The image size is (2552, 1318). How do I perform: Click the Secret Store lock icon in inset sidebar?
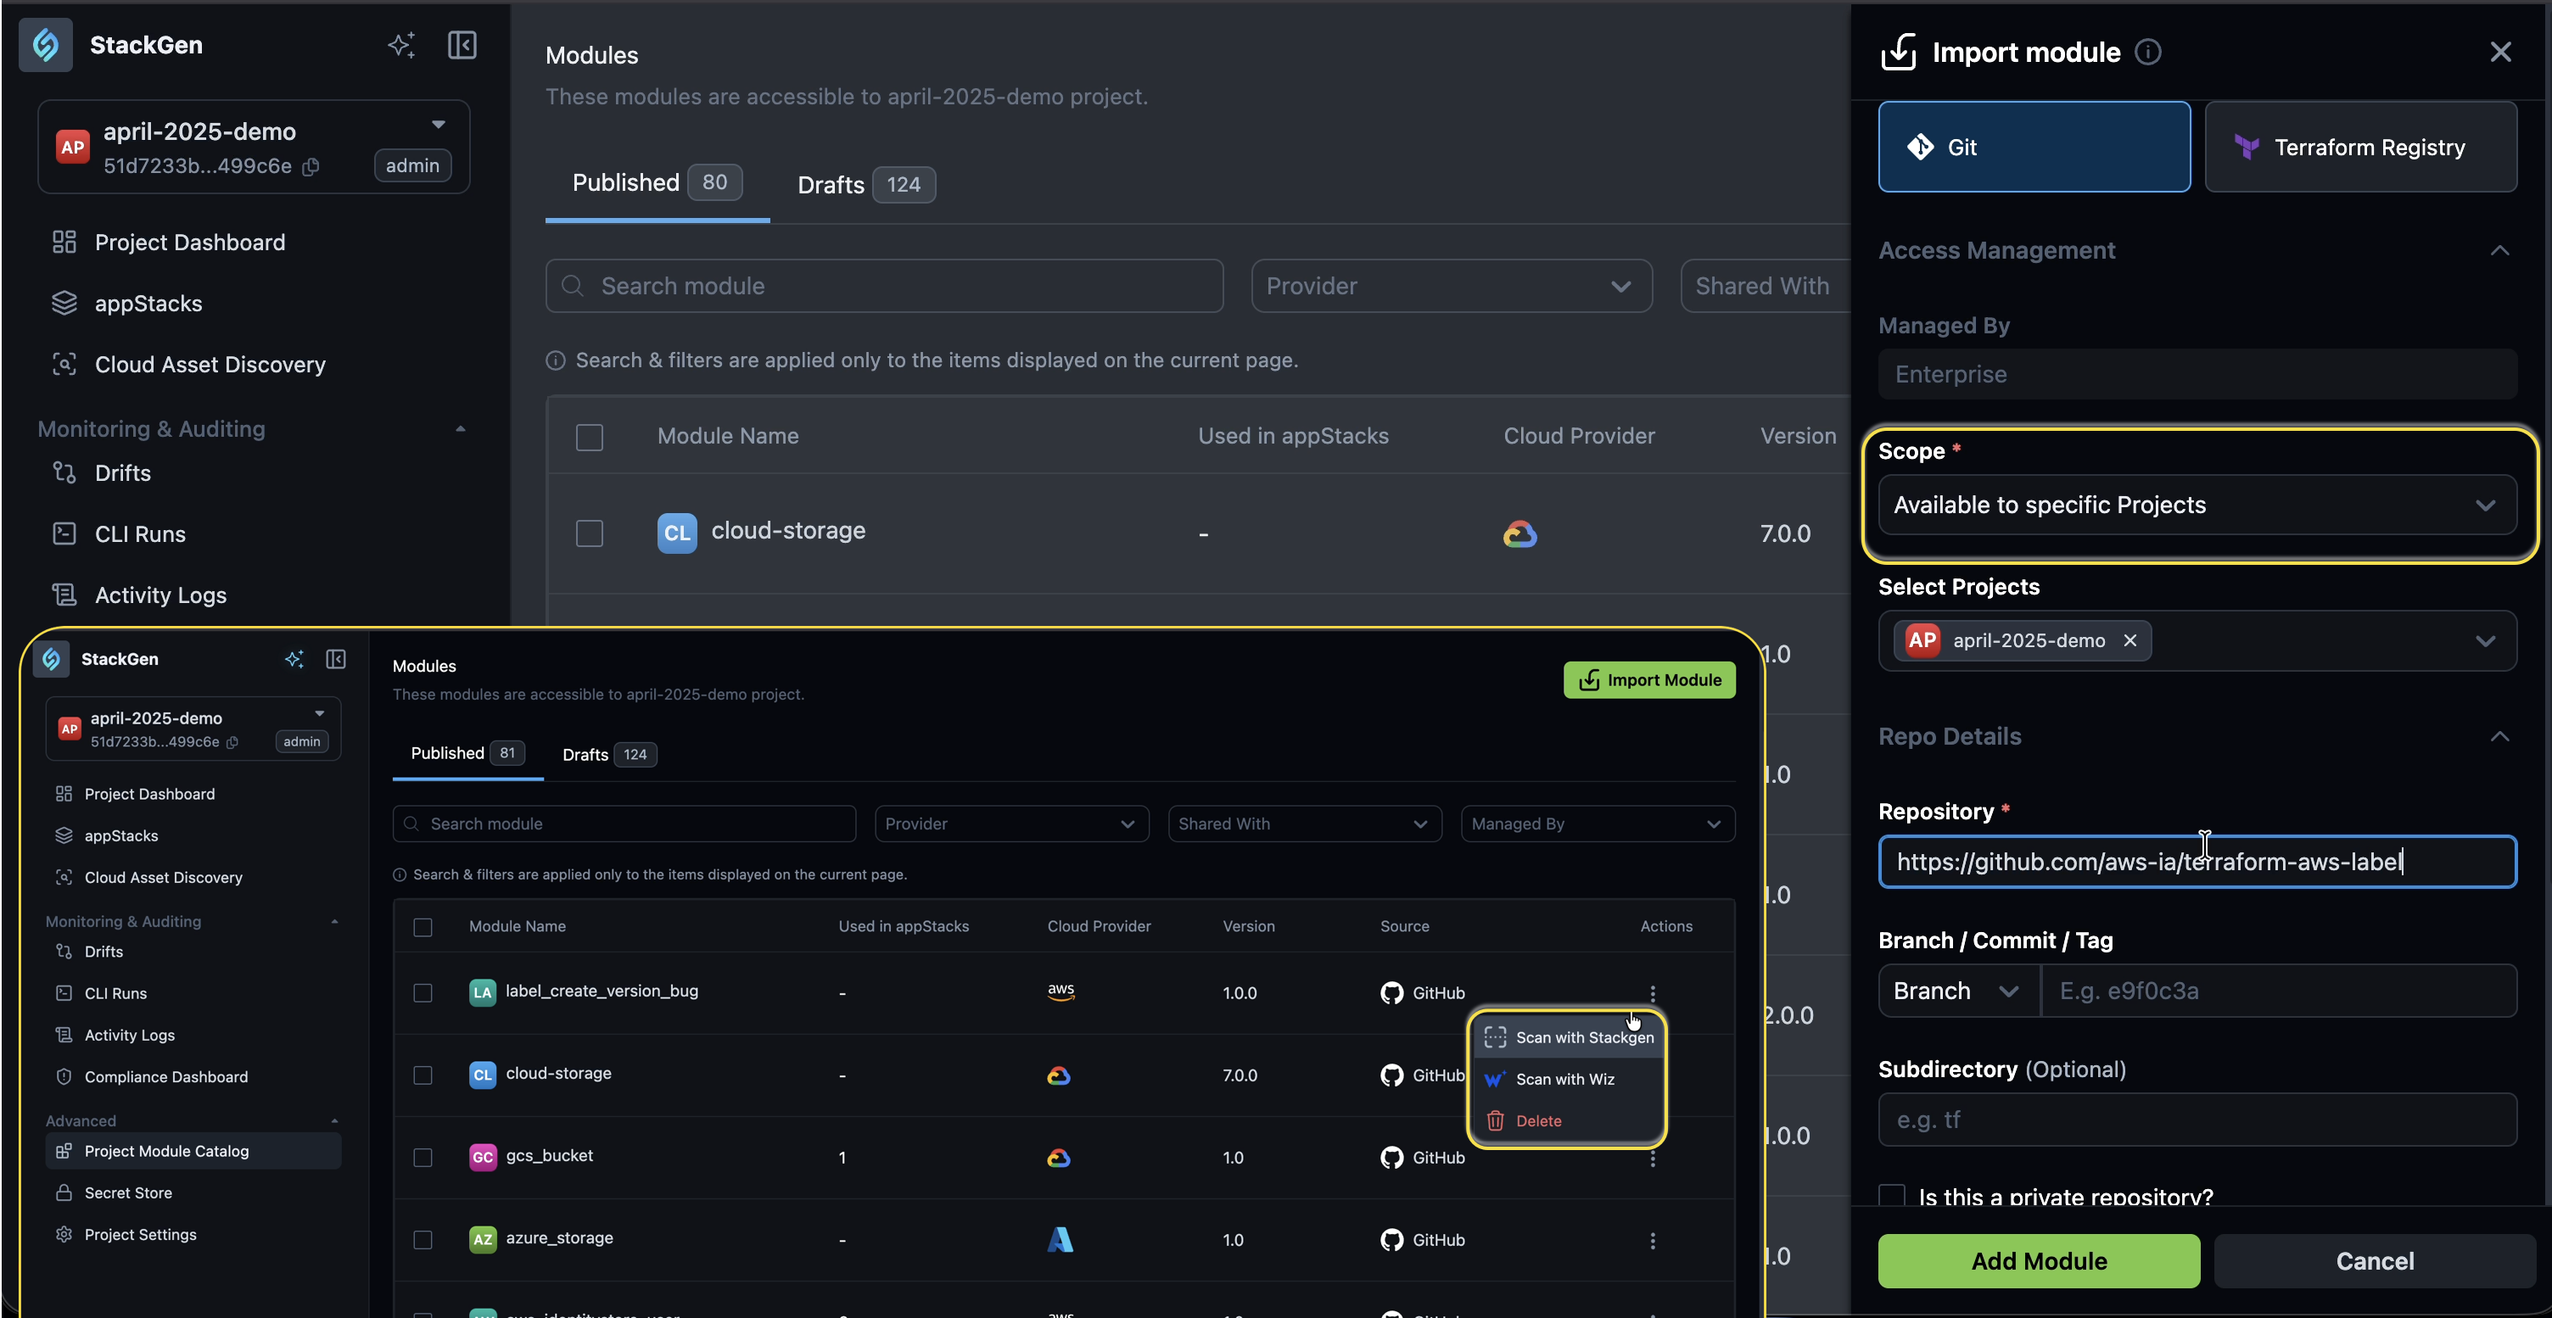click(64, 1192)
